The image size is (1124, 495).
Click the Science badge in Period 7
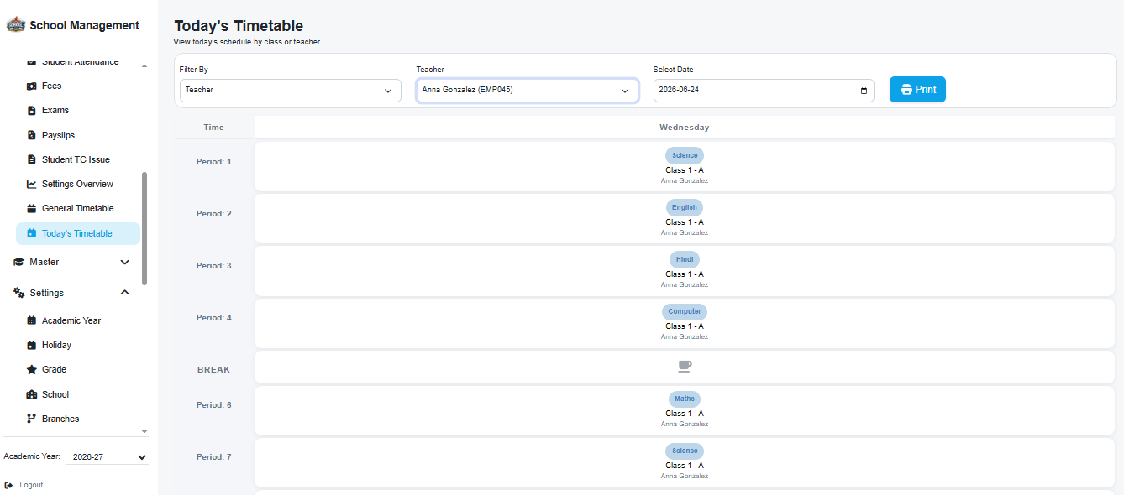click(x=685, y=451)
